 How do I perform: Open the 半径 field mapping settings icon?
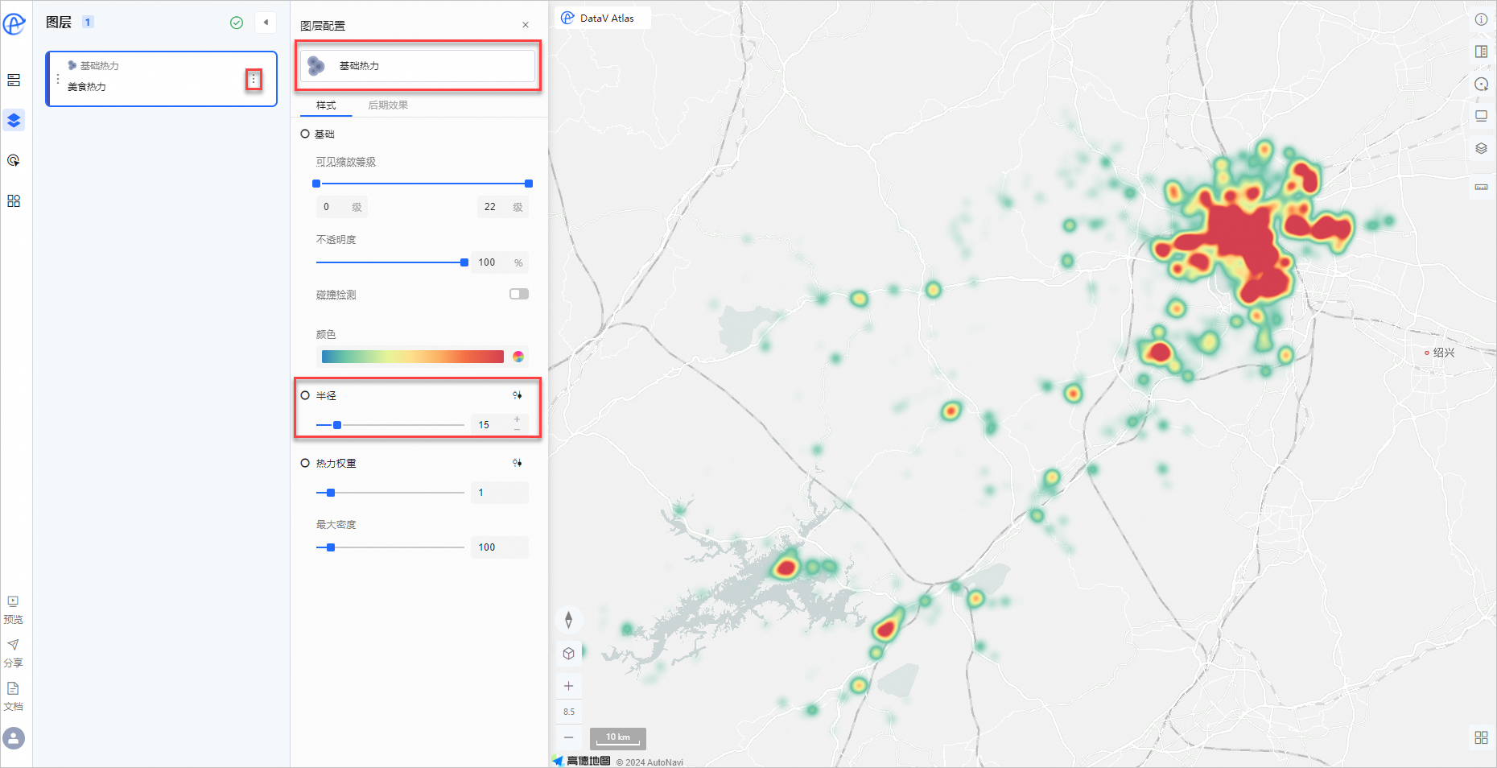pos(518,395)
